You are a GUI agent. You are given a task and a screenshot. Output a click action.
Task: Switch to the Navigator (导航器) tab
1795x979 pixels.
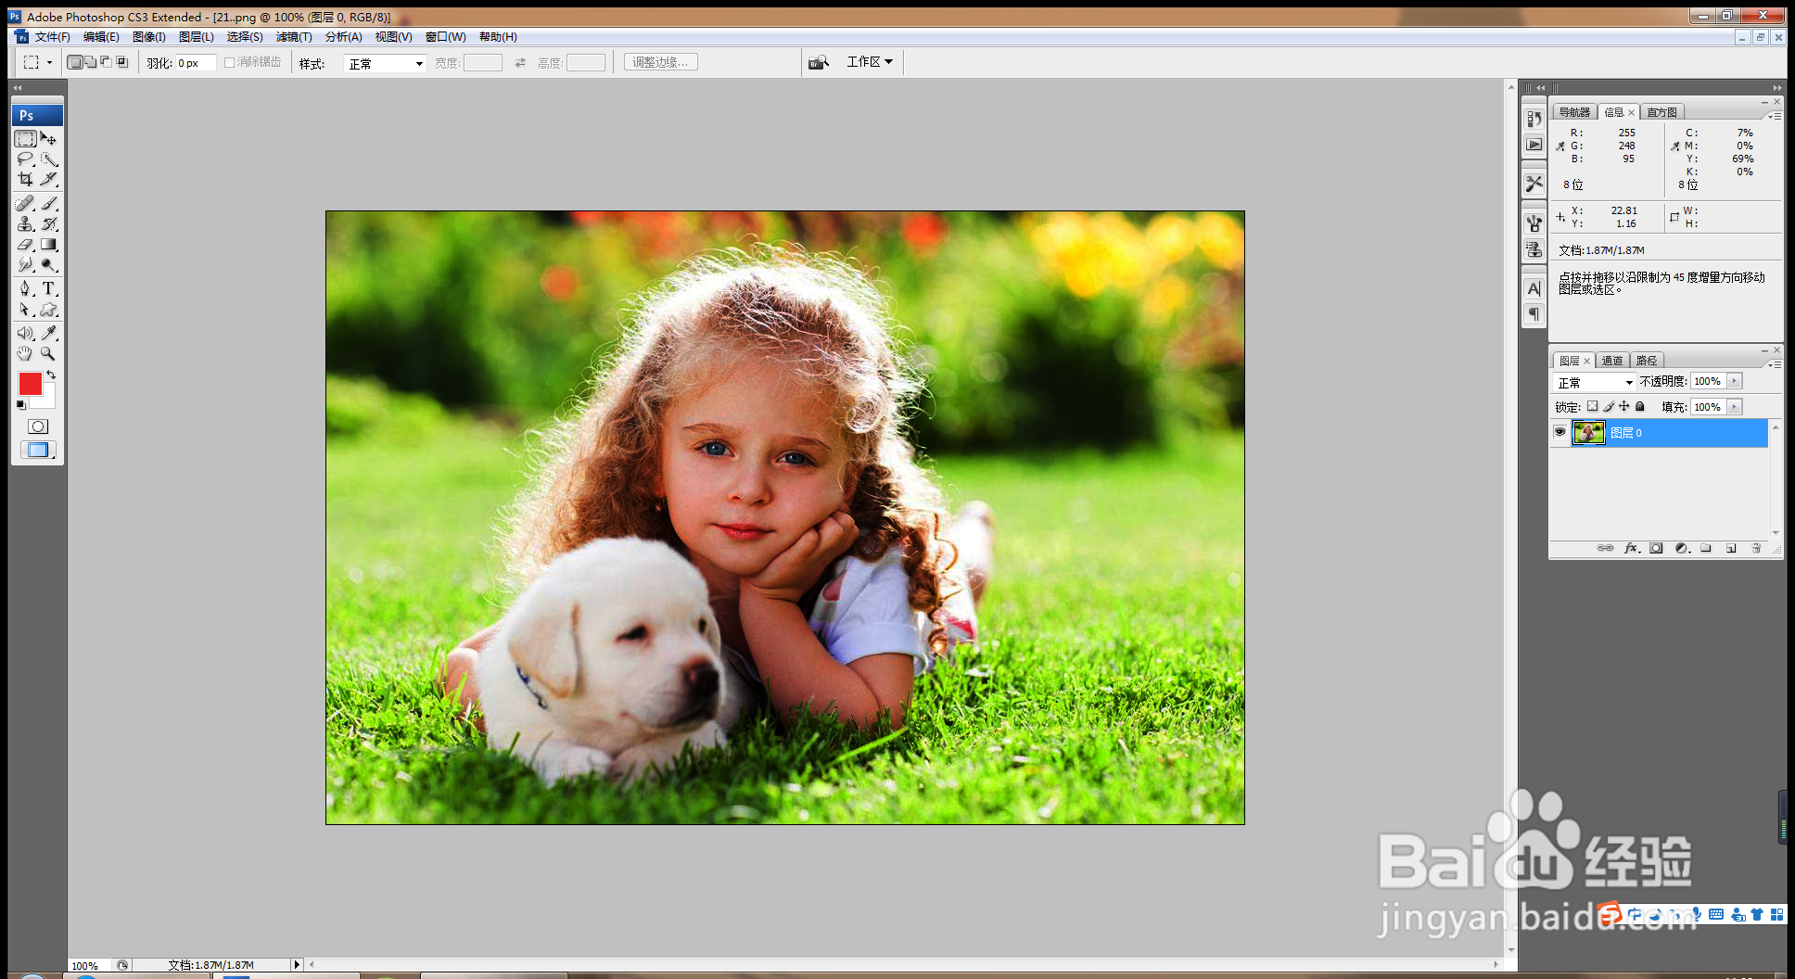click(x=1574, y=112)
